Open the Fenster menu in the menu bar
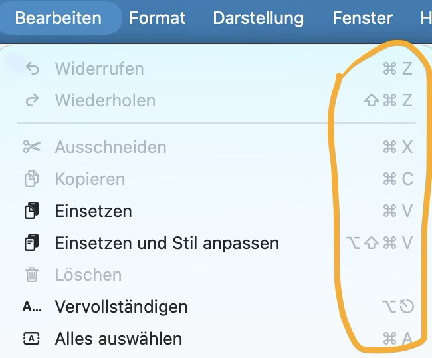 pyautogui.click(x=362, y=18)
